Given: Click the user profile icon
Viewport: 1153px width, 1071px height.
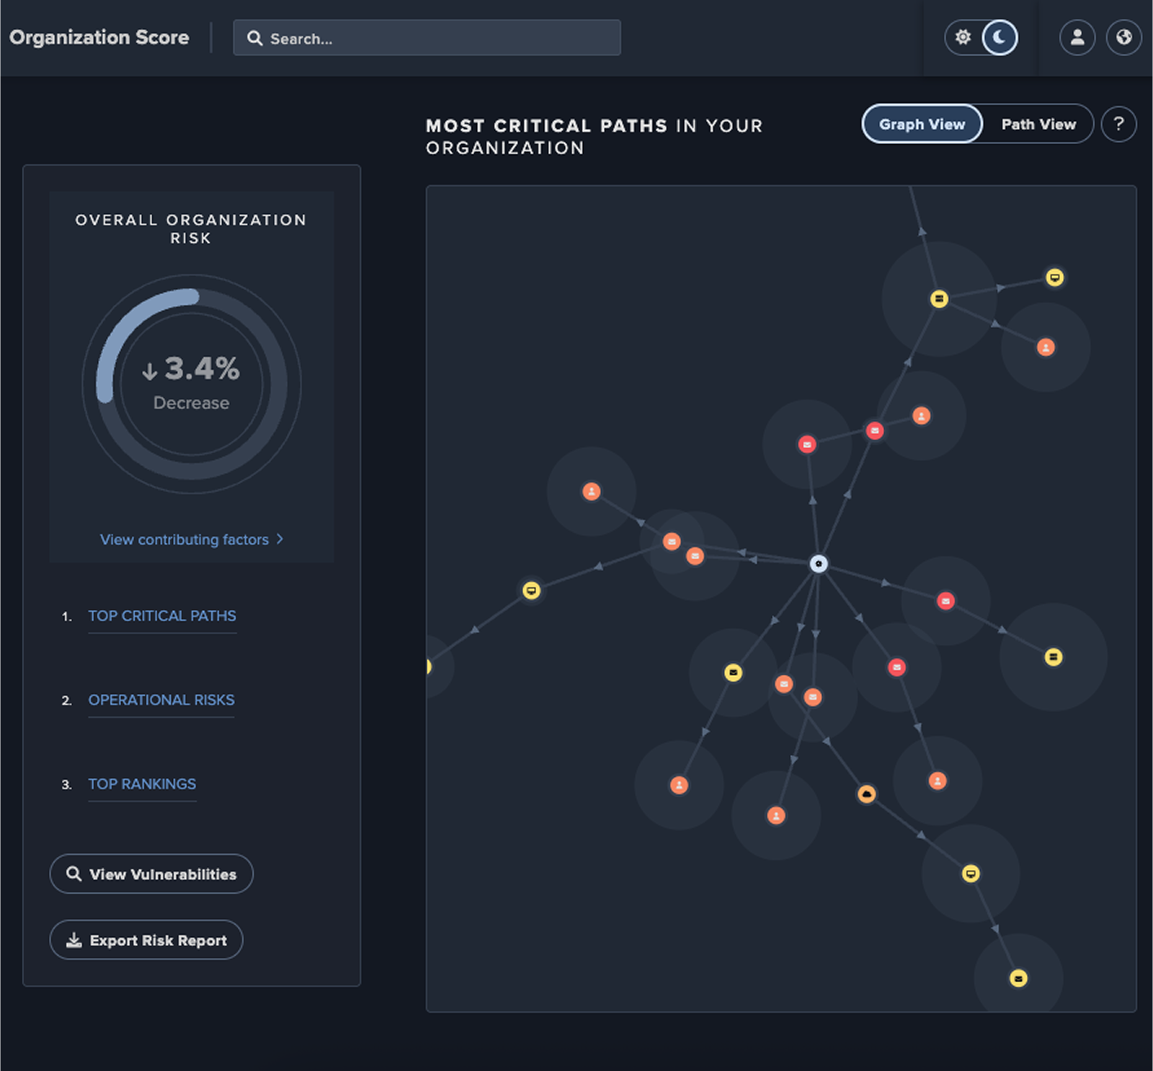Looking at the screenshot, I should (x=1077, y=37).
